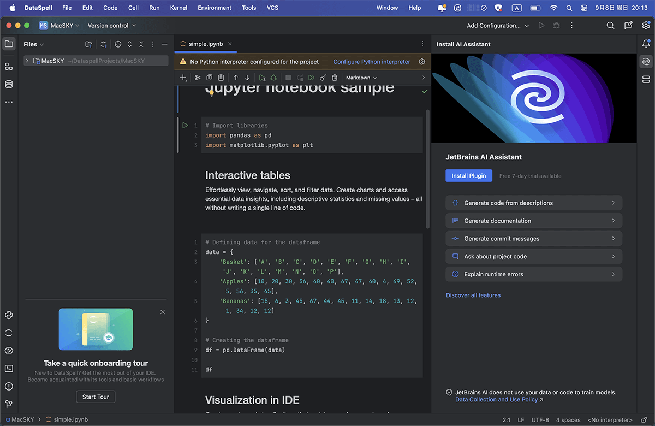This screenshot has width=655, height=426.
Task: Open the Files tool window icon
Action: [9, 44]
